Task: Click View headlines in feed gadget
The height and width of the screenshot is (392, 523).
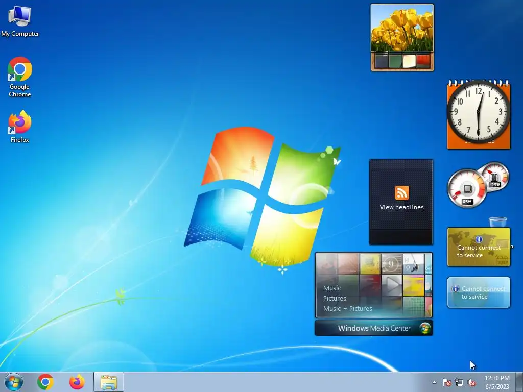Action: coord(401,207)
